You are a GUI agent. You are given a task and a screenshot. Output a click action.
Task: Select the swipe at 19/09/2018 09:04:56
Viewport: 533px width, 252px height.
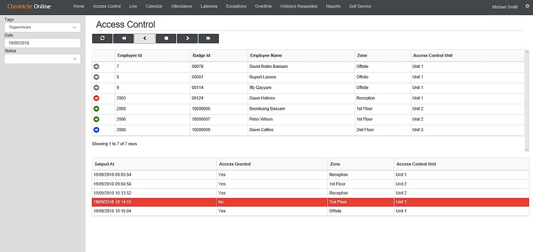click(x=310, y=184)
